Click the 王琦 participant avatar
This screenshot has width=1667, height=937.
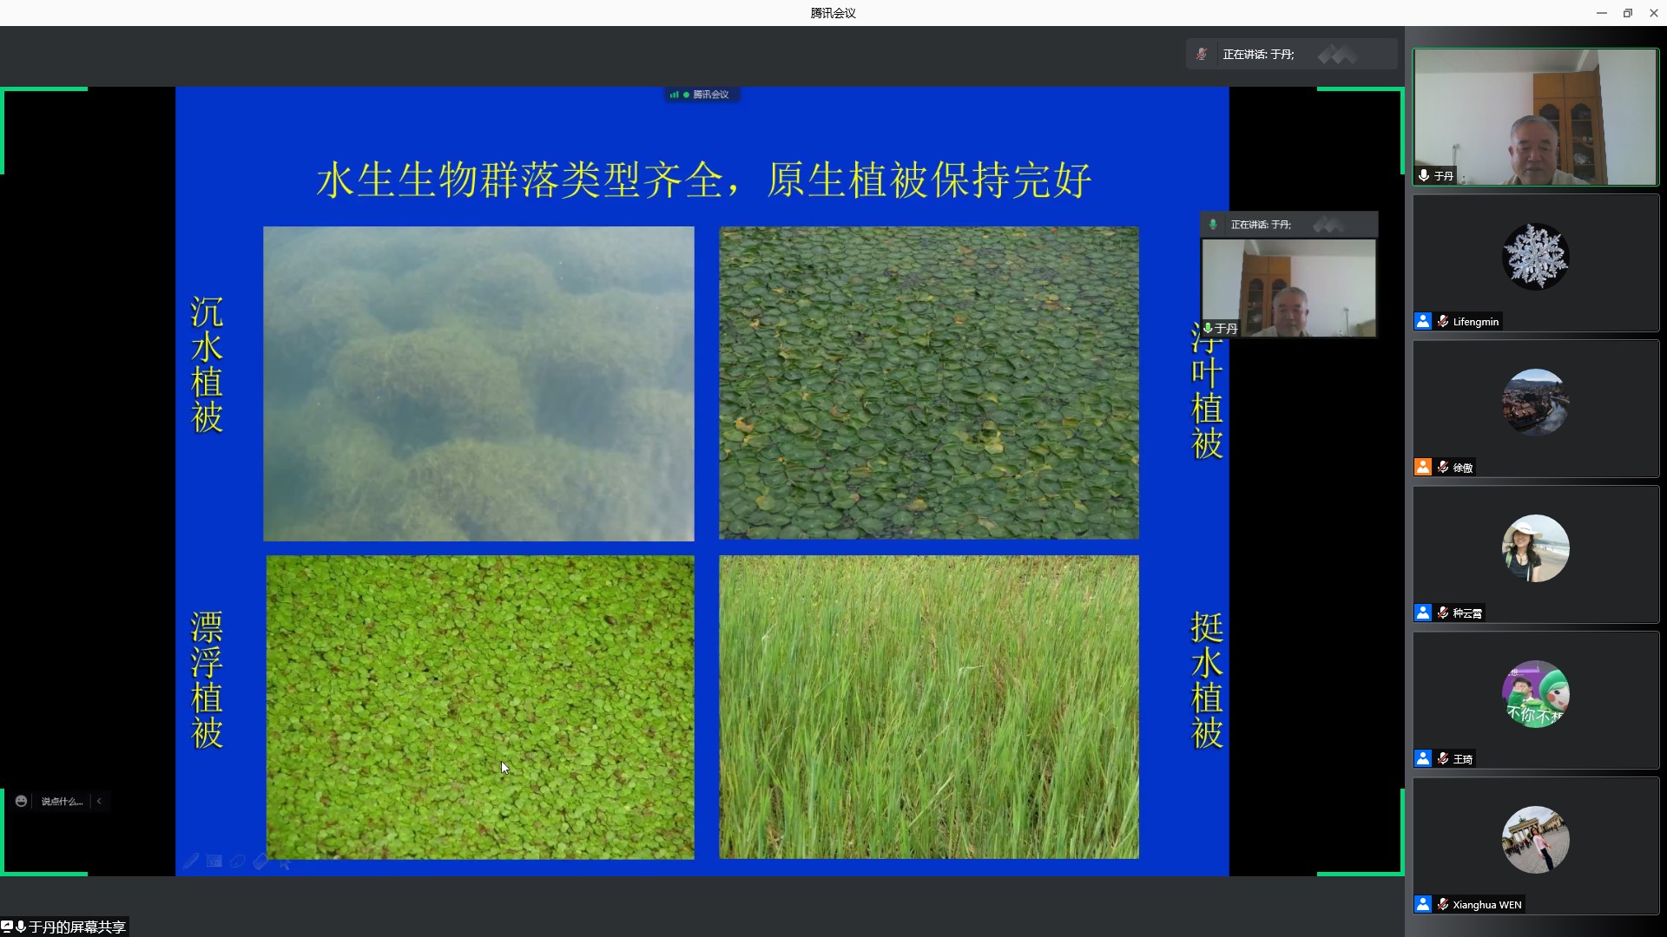pos(1535,693)
